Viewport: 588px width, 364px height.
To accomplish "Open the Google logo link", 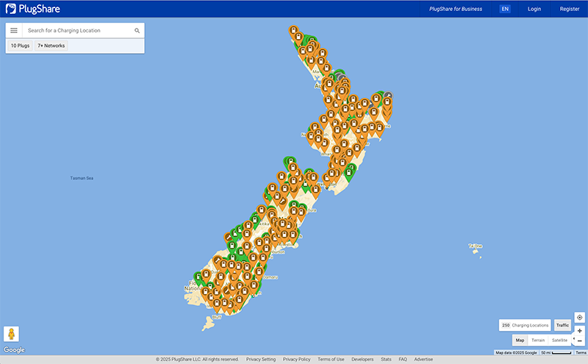I will click(x=14, y=350).
